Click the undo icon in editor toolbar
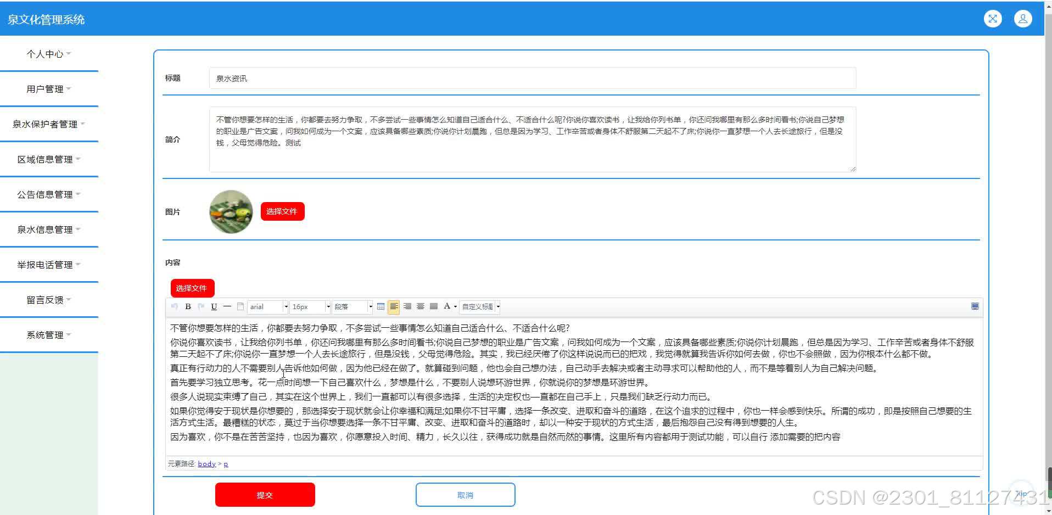 pos(175,306)
